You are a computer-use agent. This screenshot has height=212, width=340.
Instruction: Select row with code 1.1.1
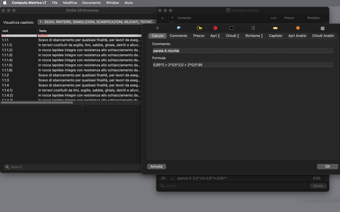(x=71, y=40)
